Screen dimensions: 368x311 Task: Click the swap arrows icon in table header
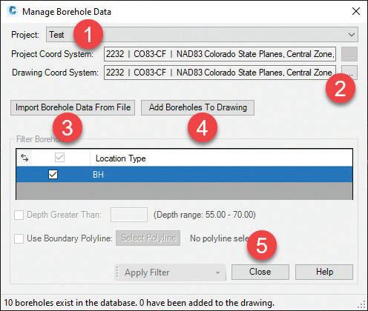coord(24,158)
